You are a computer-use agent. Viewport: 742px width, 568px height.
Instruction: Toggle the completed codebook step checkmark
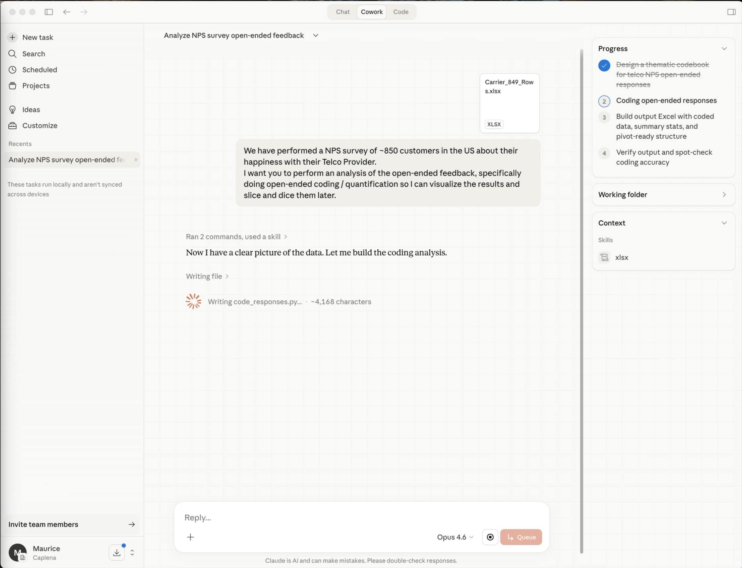(604, 65)
